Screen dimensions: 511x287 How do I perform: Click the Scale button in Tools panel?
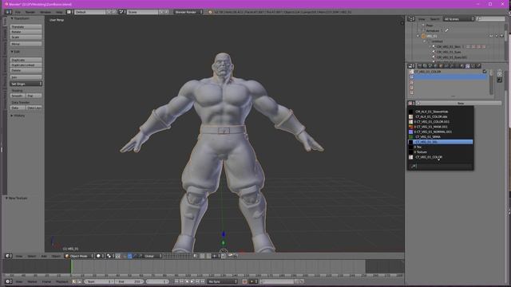26,37
